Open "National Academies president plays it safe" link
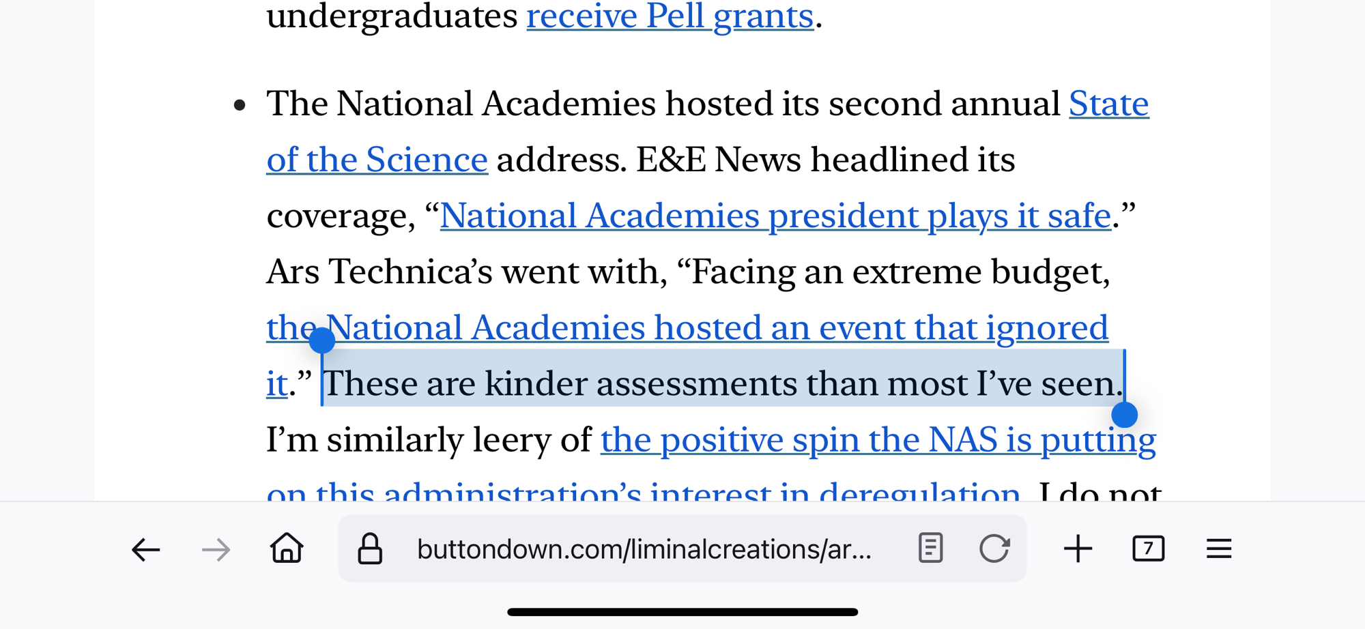This screenshot has height=629, width=1365. [775, 216]
